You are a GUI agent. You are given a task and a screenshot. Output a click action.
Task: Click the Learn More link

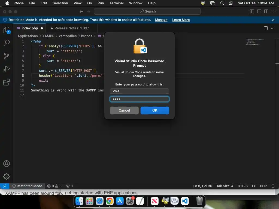[x=181, y=20]
